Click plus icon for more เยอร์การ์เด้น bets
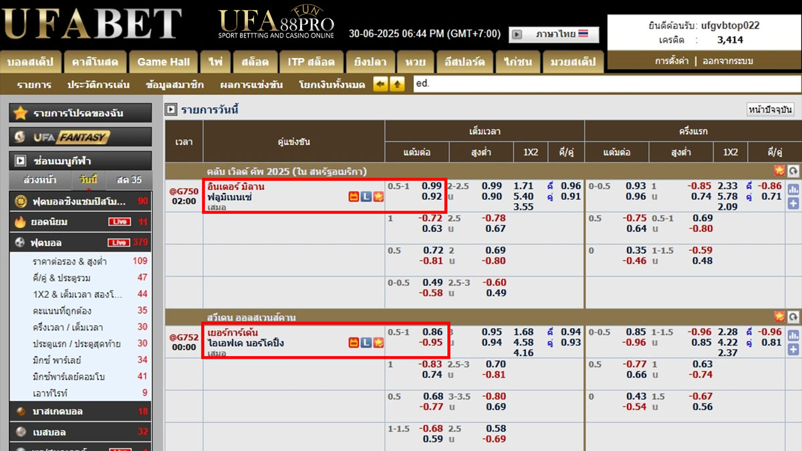The image size is (802, 451). click(793, 349)
